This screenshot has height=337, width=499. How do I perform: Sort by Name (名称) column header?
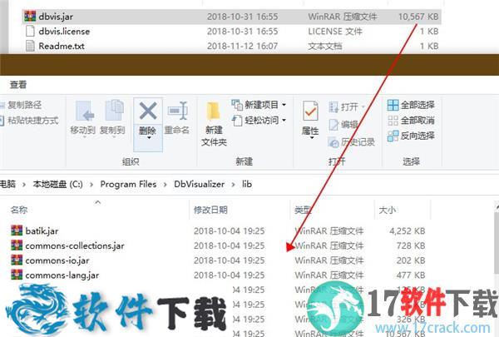[x=19, y=210]
